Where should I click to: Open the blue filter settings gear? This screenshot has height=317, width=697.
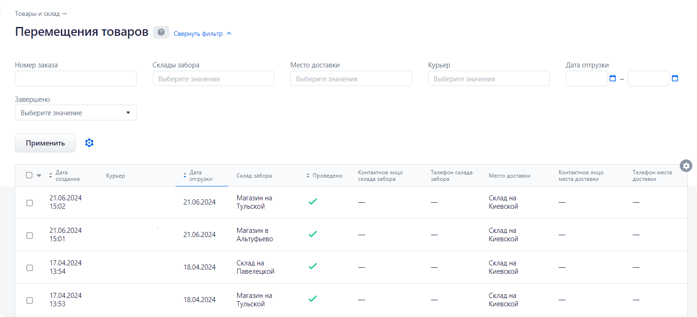89,143
